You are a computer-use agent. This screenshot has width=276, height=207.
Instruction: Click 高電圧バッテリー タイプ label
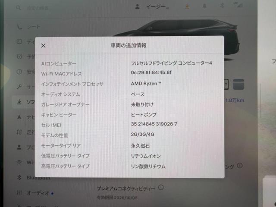point(65,166)
